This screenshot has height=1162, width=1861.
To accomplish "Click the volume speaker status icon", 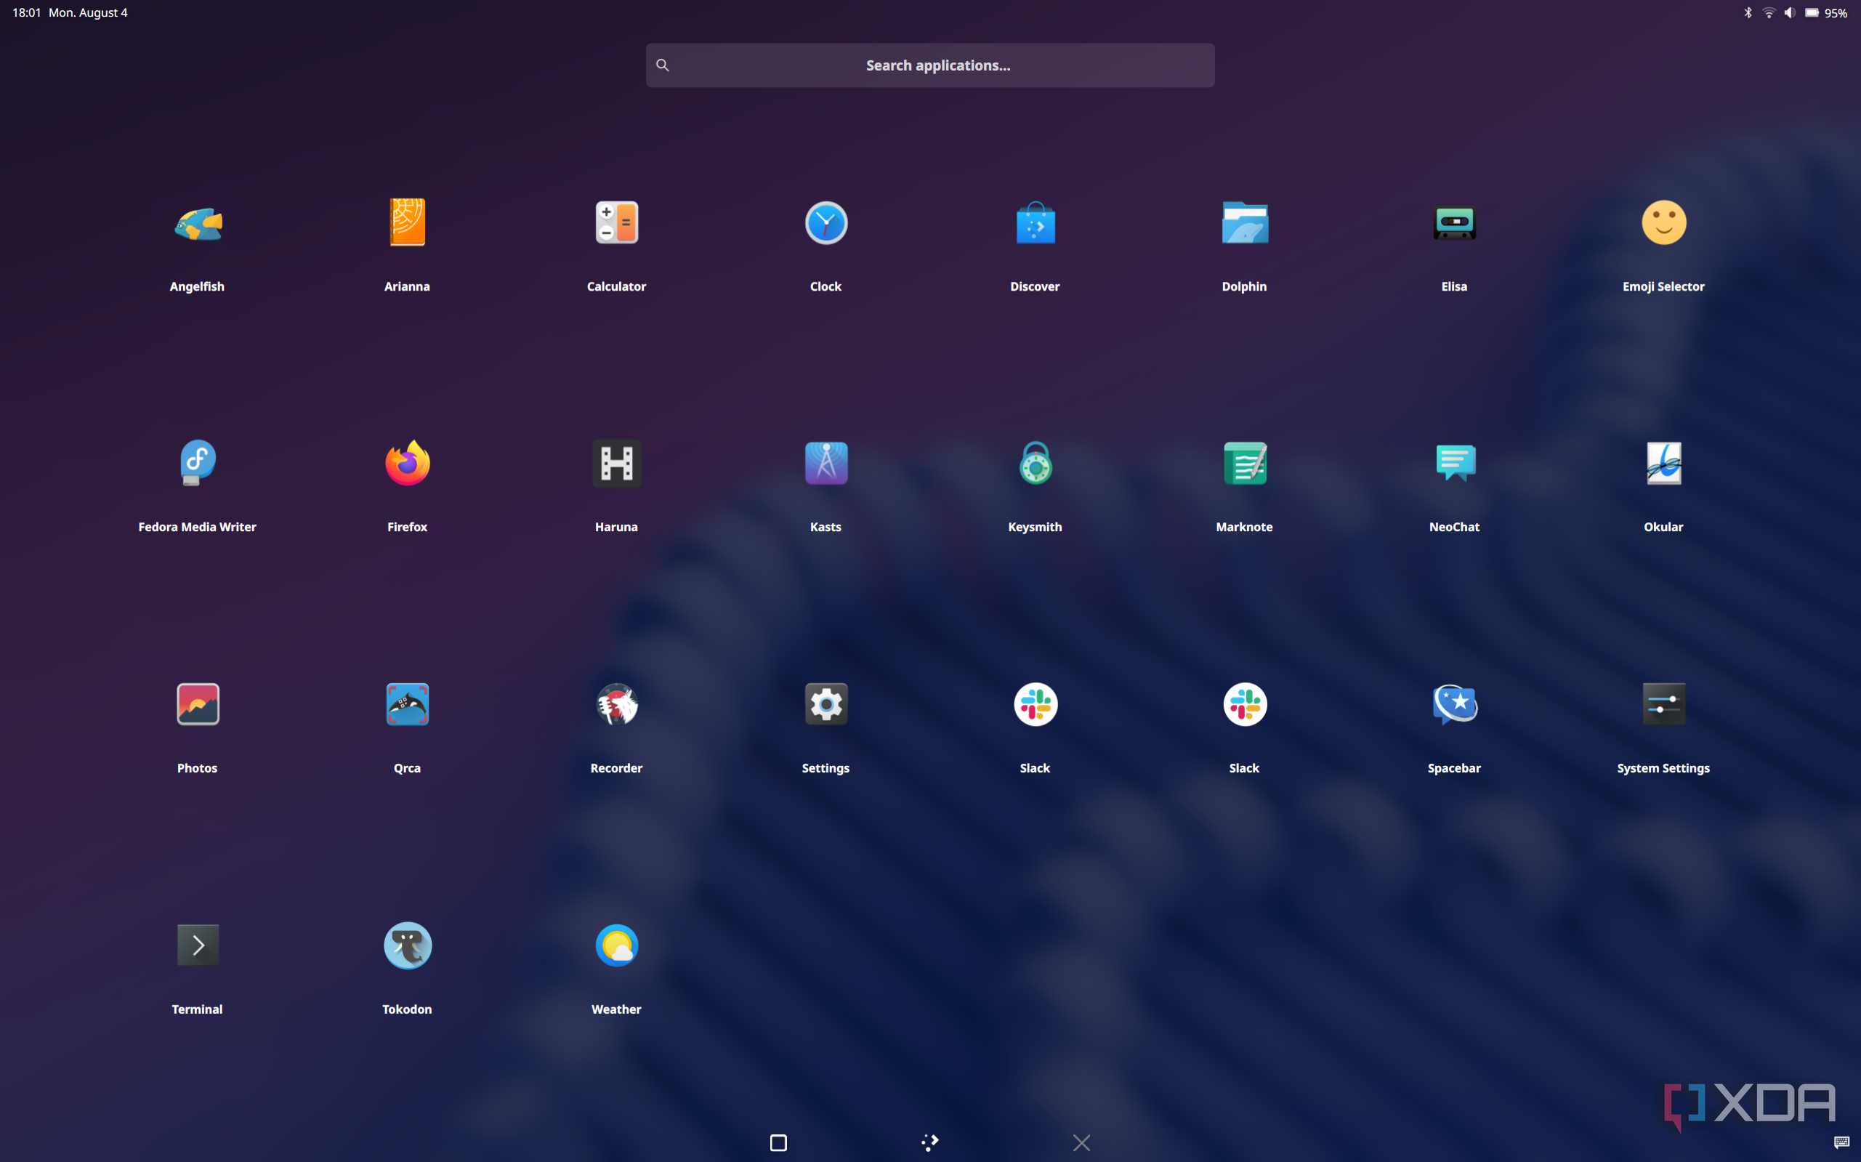I will 1790,12.
